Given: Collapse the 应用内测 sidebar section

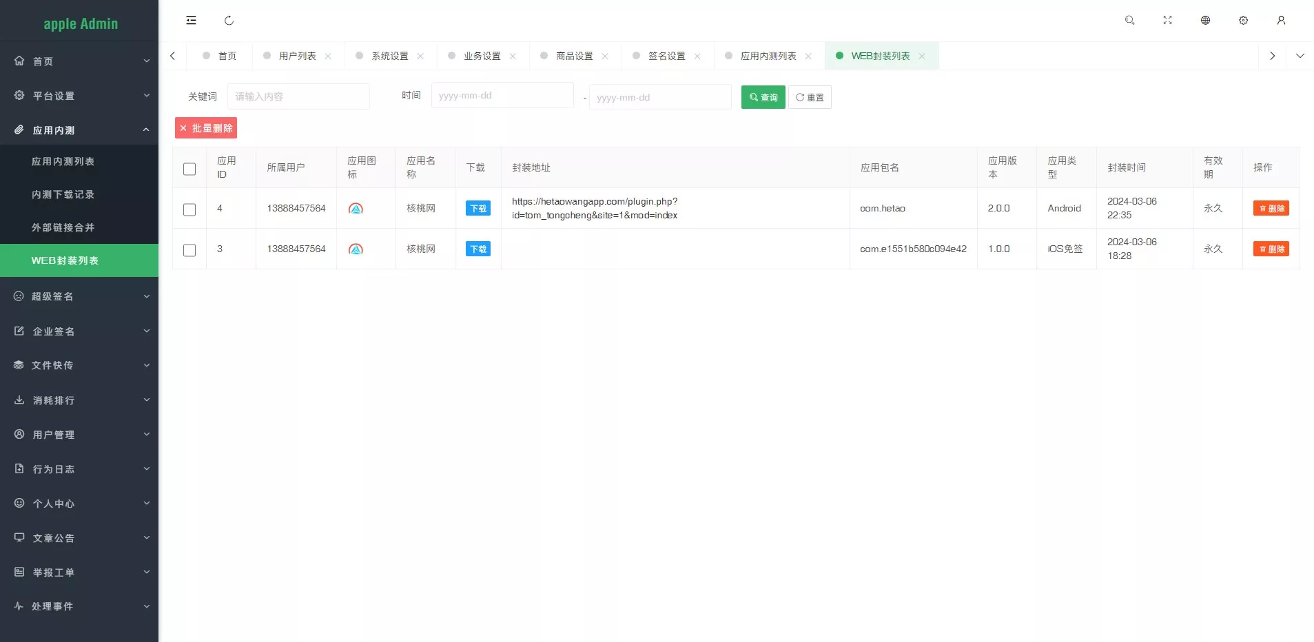Looking at the screenshot, I should pyautogui.click(x=79, y=130).
